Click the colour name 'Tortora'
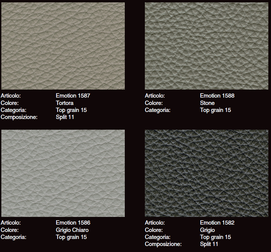Viewport: 271px width, 252px height. [x=65, y=103]
